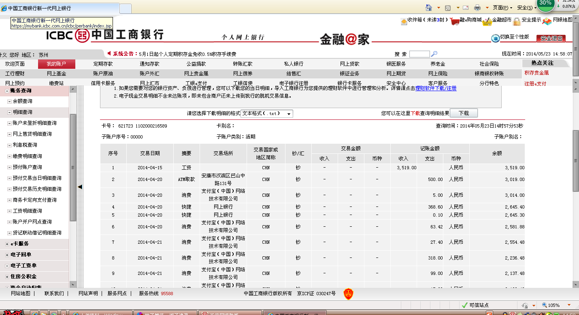
Task: Open the 网银地图 map icon
Action: coord(547,21)
